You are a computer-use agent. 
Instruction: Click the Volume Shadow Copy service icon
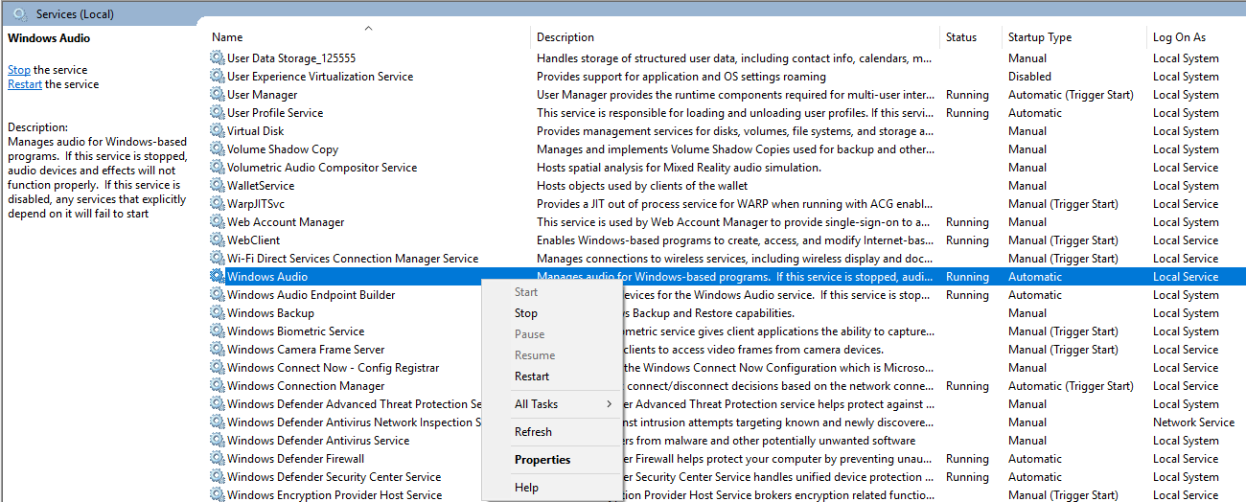coord(218,149)
